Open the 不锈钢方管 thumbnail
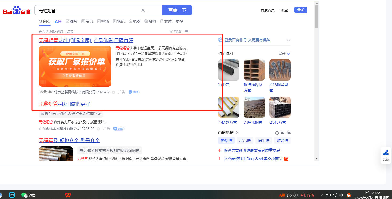 click(x=229, y=107)
